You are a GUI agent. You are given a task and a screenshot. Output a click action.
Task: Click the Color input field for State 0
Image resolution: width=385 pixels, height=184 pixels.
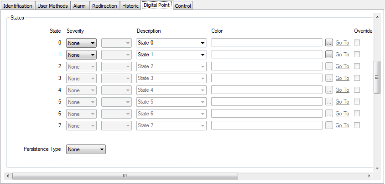(267, 43)
